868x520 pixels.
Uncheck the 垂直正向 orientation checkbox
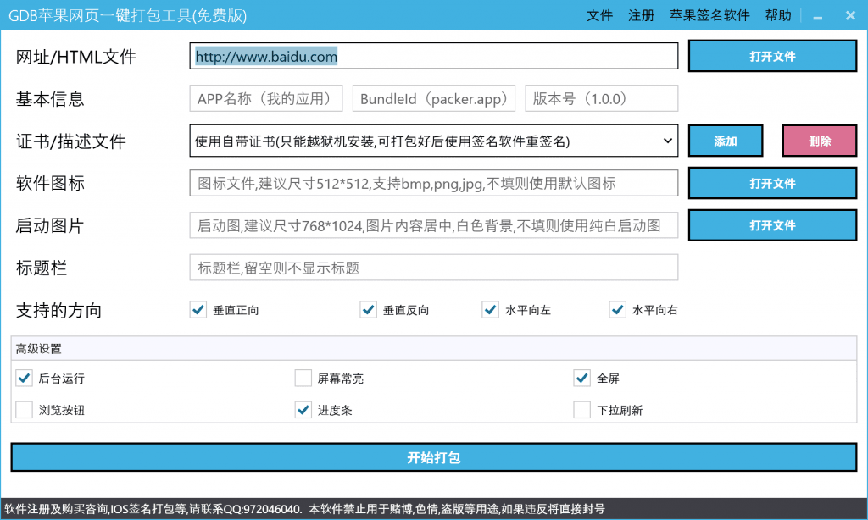pyautogui.click(x=198, y=310)
